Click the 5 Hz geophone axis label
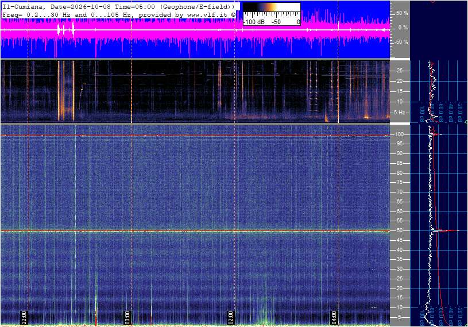 (x=399, y=113)
